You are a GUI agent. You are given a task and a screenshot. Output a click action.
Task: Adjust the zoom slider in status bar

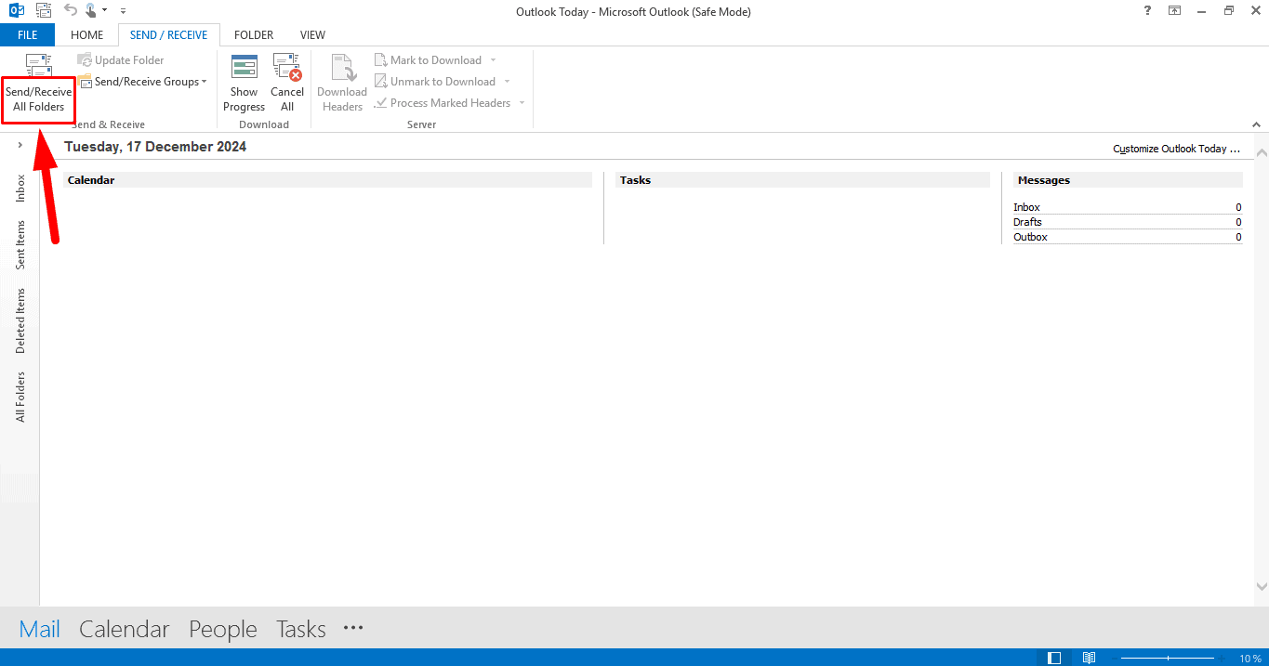(x=1169, y=658)
